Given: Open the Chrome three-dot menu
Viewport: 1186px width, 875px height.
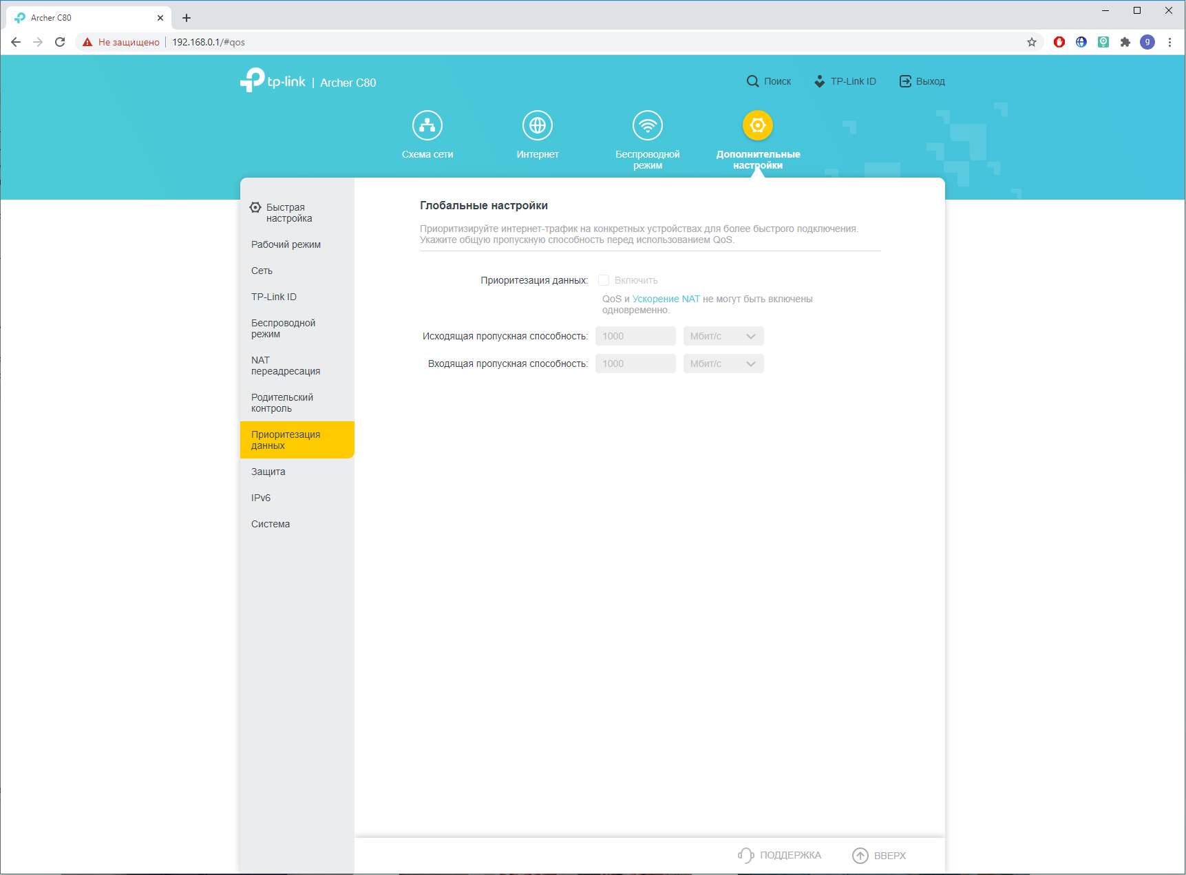Looking at the screenshot, I should click(1169, 42).
